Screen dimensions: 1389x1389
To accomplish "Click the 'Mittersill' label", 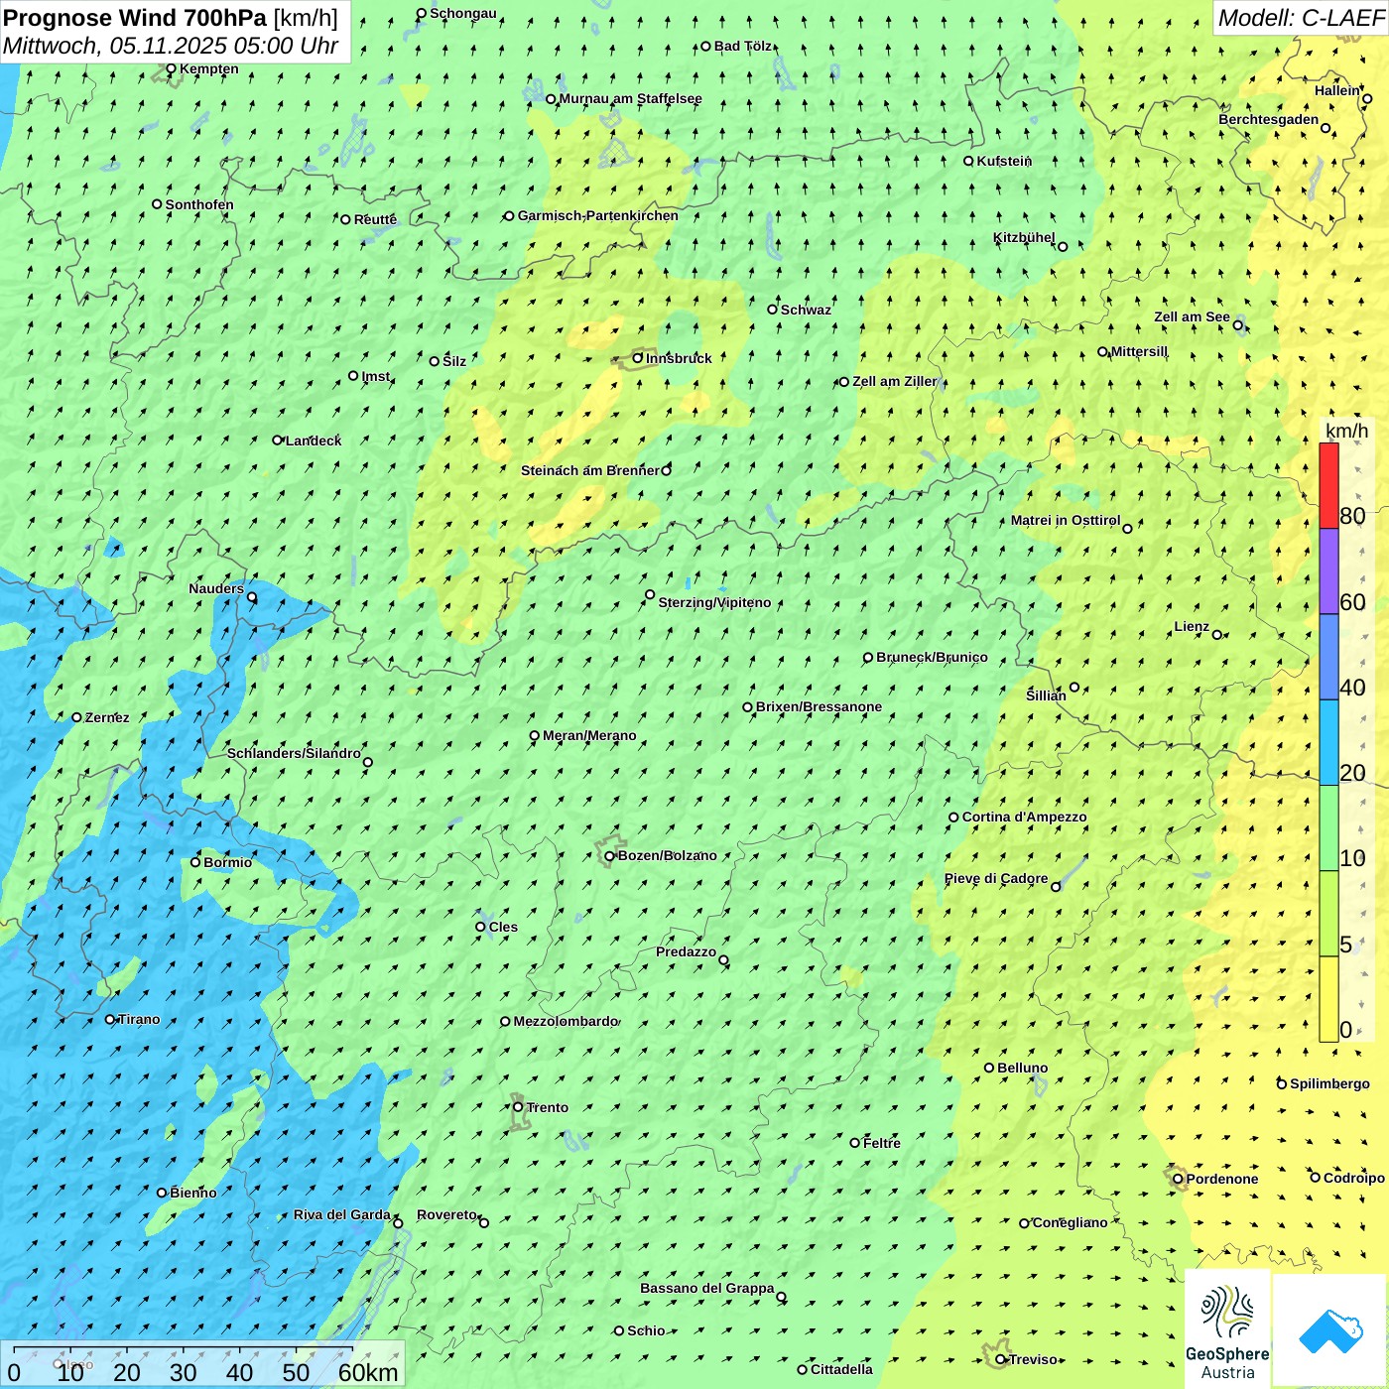I will pyautogui.click(x=1139, y=351).
